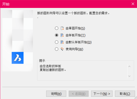Go forward with 下一个(N) button
Image resolution: width=137 pixels, height=99 pixels.
coord(102,94)
